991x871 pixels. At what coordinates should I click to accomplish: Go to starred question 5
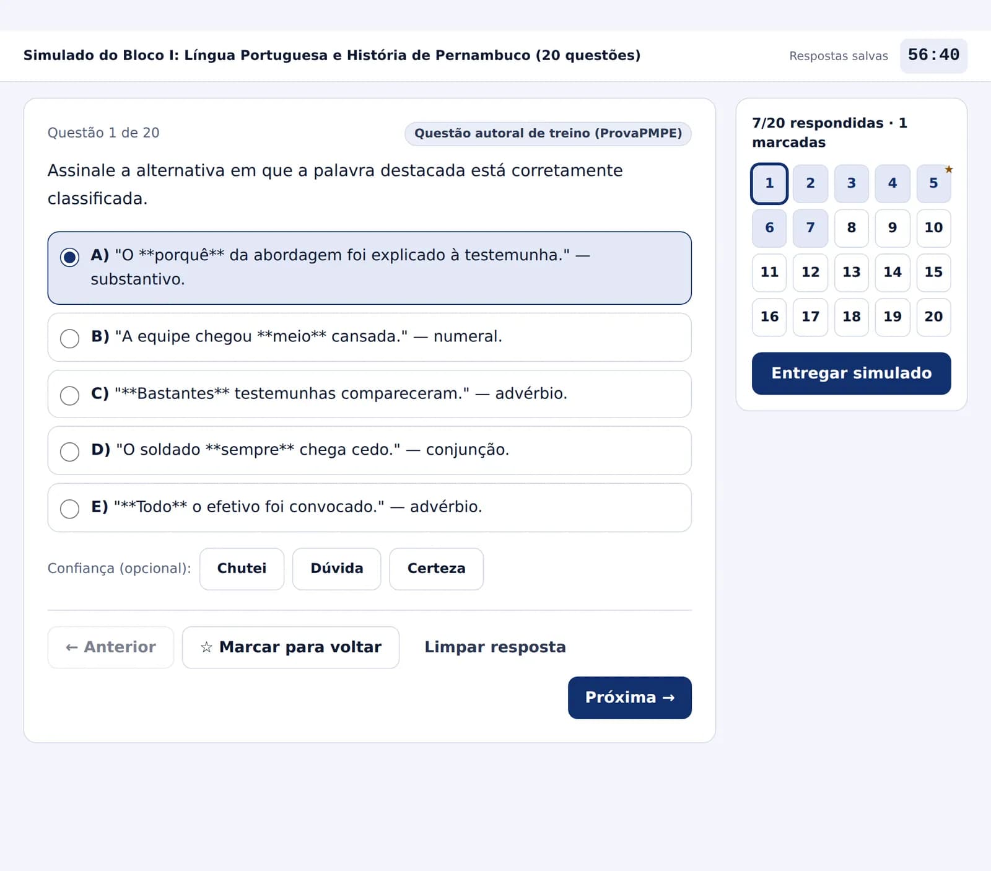pos(933,183)
